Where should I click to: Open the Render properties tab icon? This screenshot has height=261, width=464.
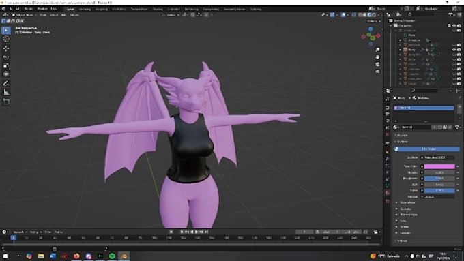coord(388,107)
